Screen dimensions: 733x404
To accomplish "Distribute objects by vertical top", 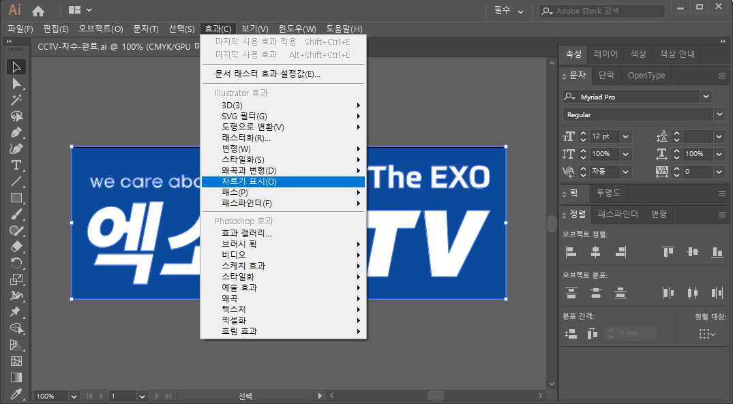I will (x=571, y=293).
